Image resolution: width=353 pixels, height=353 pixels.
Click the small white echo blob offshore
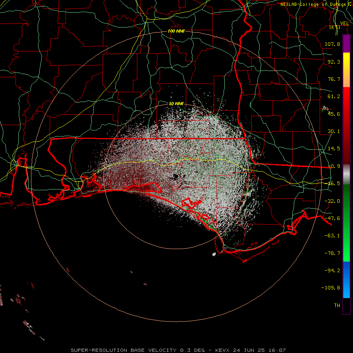click(214, 255)
